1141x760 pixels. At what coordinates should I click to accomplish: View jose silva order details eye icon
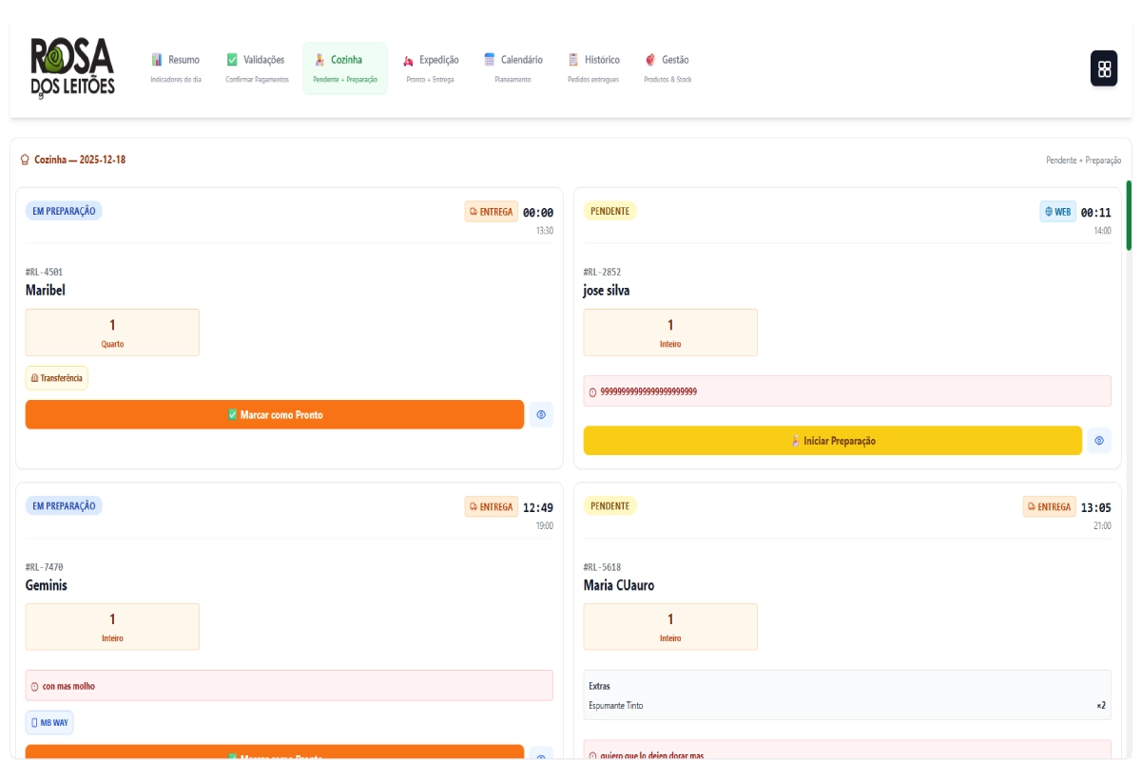1099,441
